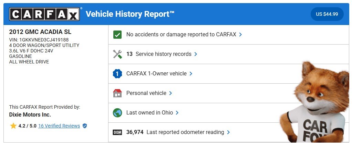
Task: Expand the Service history records chevron
Action: [x=196, y=54]
